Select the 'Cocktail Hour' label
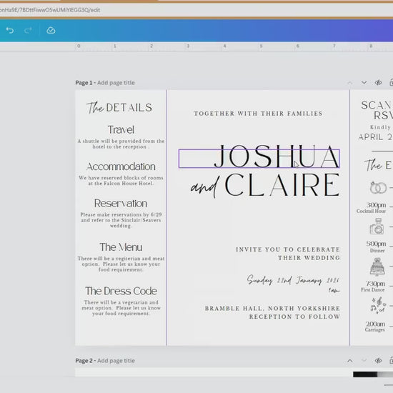This screenshot has height=393, width=393. (371, 211)
